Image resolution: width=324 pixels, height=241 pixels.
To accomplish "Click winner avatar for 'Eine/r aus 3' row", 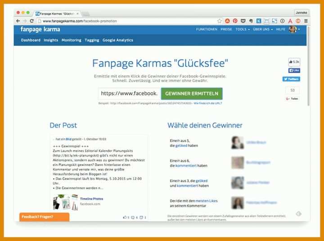I will point(238,183).
